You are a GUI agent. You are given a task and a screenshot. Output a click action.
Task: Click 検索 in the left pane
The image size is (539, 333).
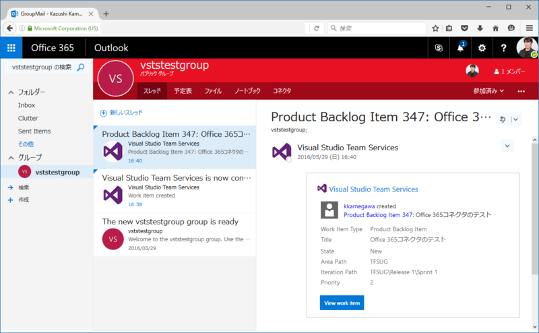[x=24, y=187]
